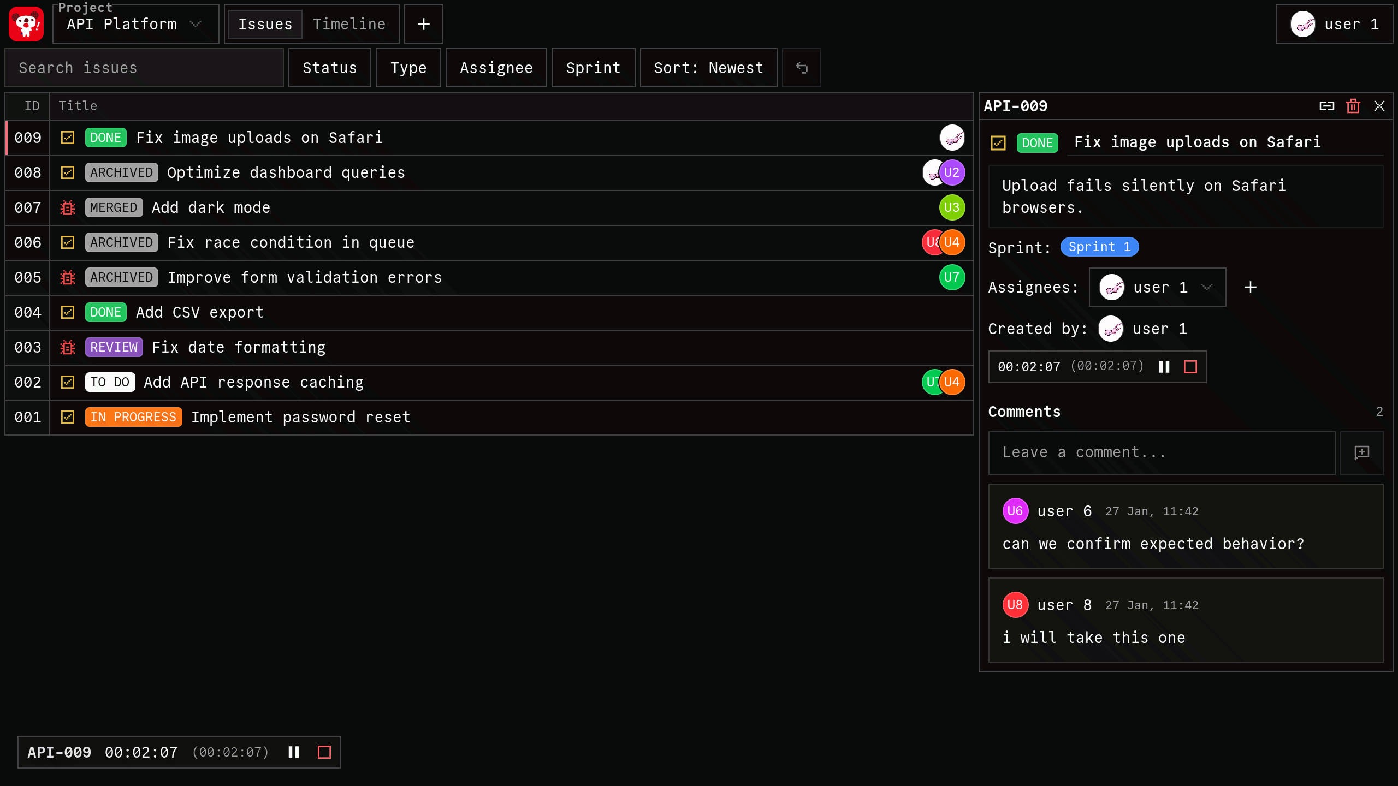Click the plus icon to add assignee
Image resolution: width=1398 pixels, height=786 pixels.
(x=1250, y=287)
